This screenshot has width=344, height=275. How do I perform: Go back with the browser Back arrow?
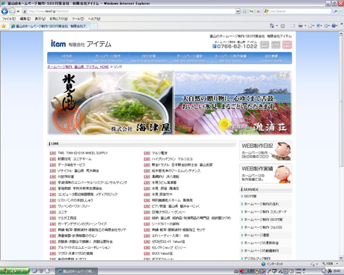click(x=4, y=11)
